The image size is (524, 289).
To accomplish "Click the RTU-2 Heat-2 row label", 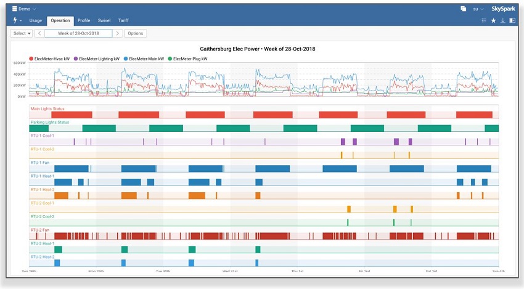I will click(42, 257).
